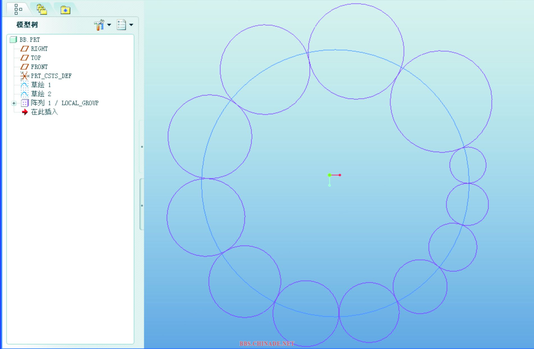Viewport: 534px width, 349px height.
Task: Click the model tree settings hammer icon
Action: 99,25
